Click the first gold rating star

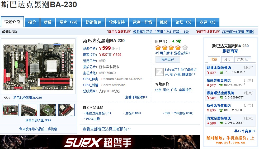coord(158,48)
